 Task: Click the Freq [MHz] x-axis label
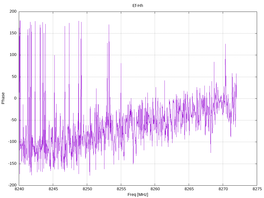coord(138,195)
